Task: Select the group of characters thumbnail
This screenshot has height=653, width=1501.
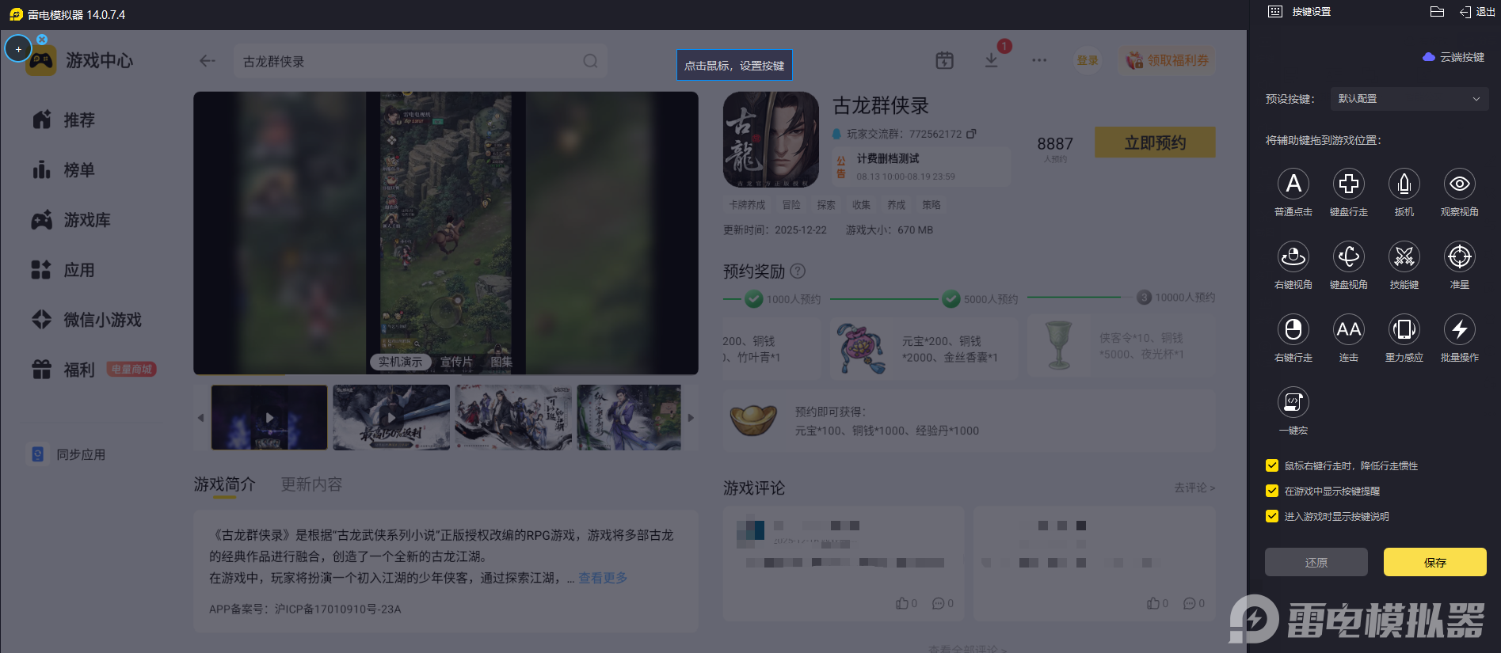Action: tap(513, 417)
